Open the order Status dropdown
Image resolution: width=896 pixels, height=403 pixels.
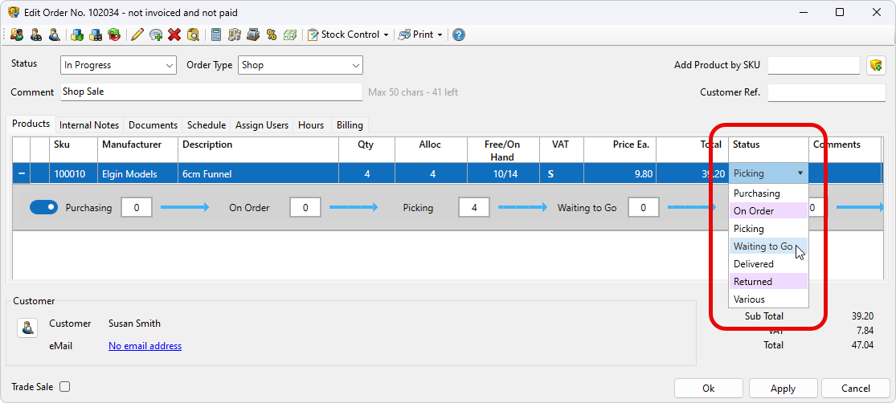click(118, 65)
